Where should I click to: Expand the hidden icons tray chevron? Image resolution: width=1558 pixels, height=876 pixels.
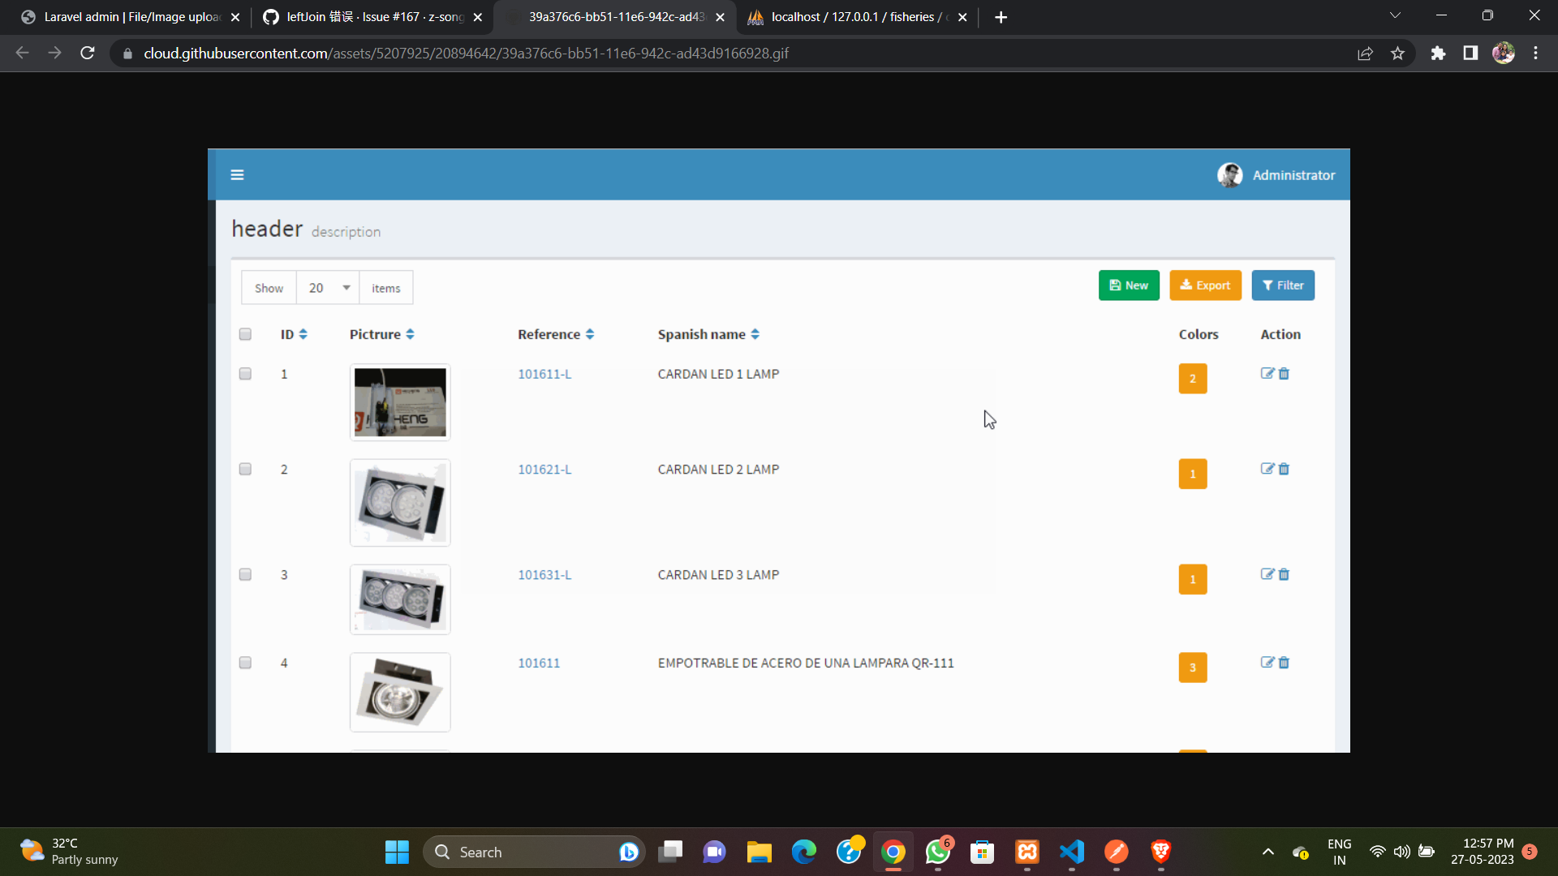click(1267, 852)
